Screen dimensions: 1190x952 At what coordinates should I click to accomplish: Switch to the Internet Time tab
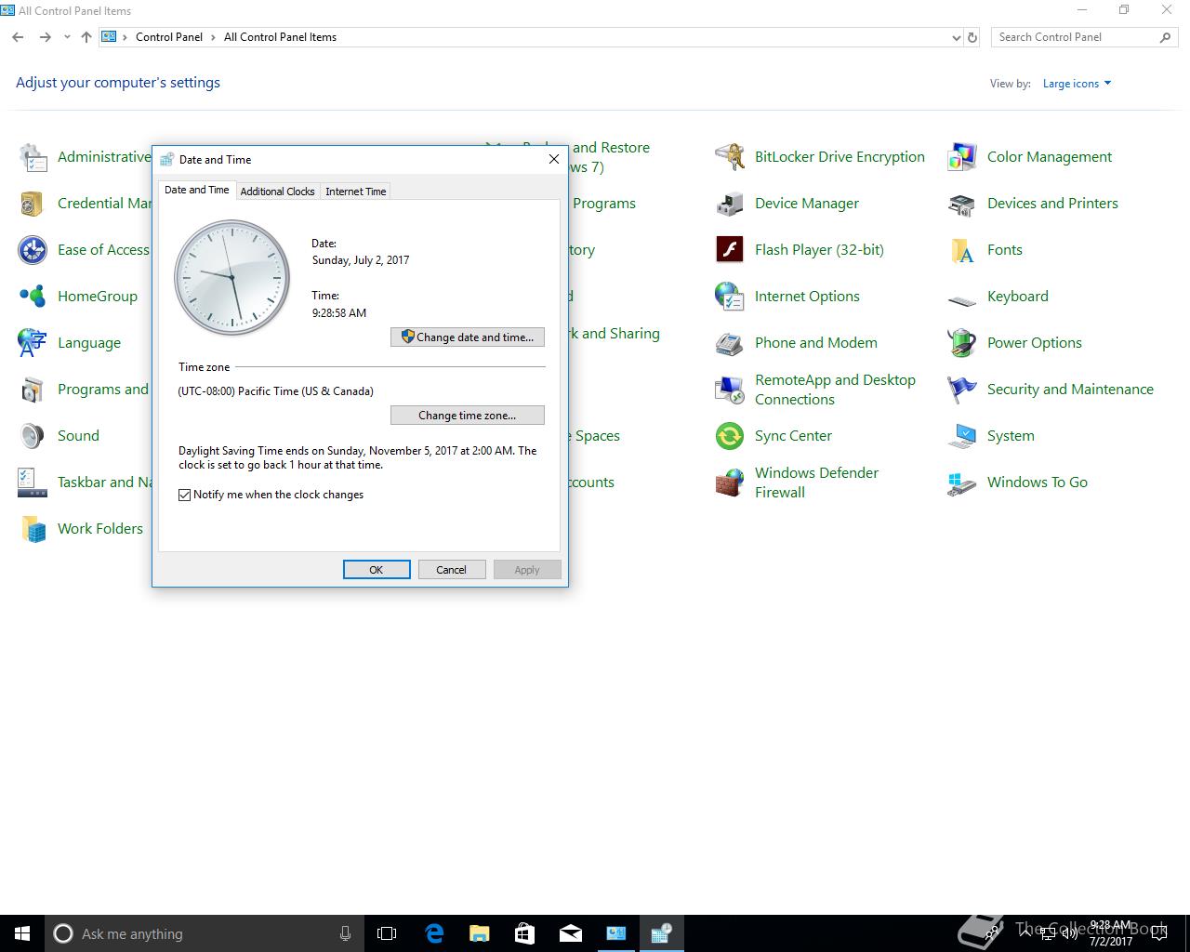[x=355, y=192]
